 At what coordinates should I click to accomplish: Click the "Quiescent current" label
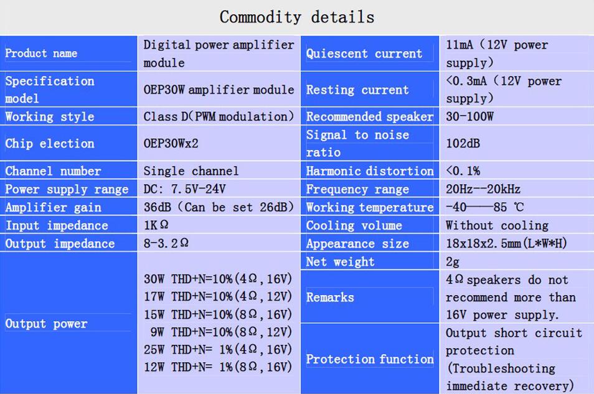coord(364,54)
